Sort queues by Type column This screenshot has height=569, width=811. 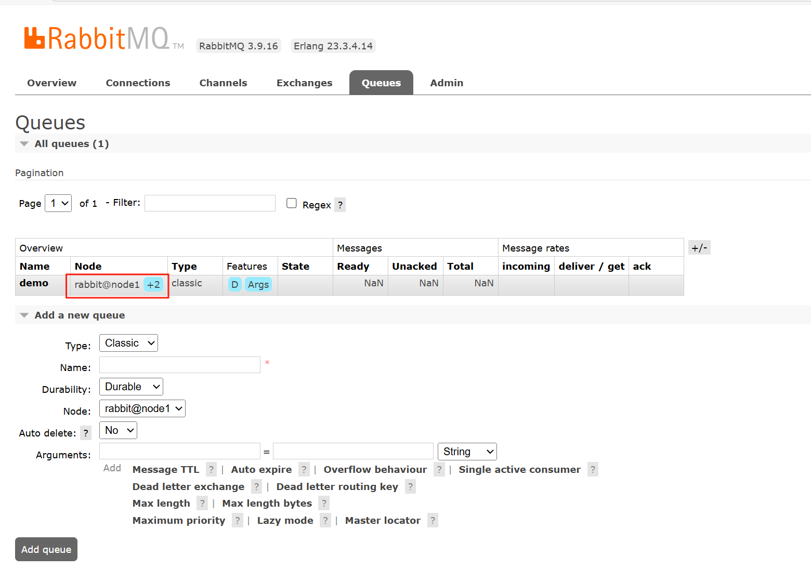[185, 266]
